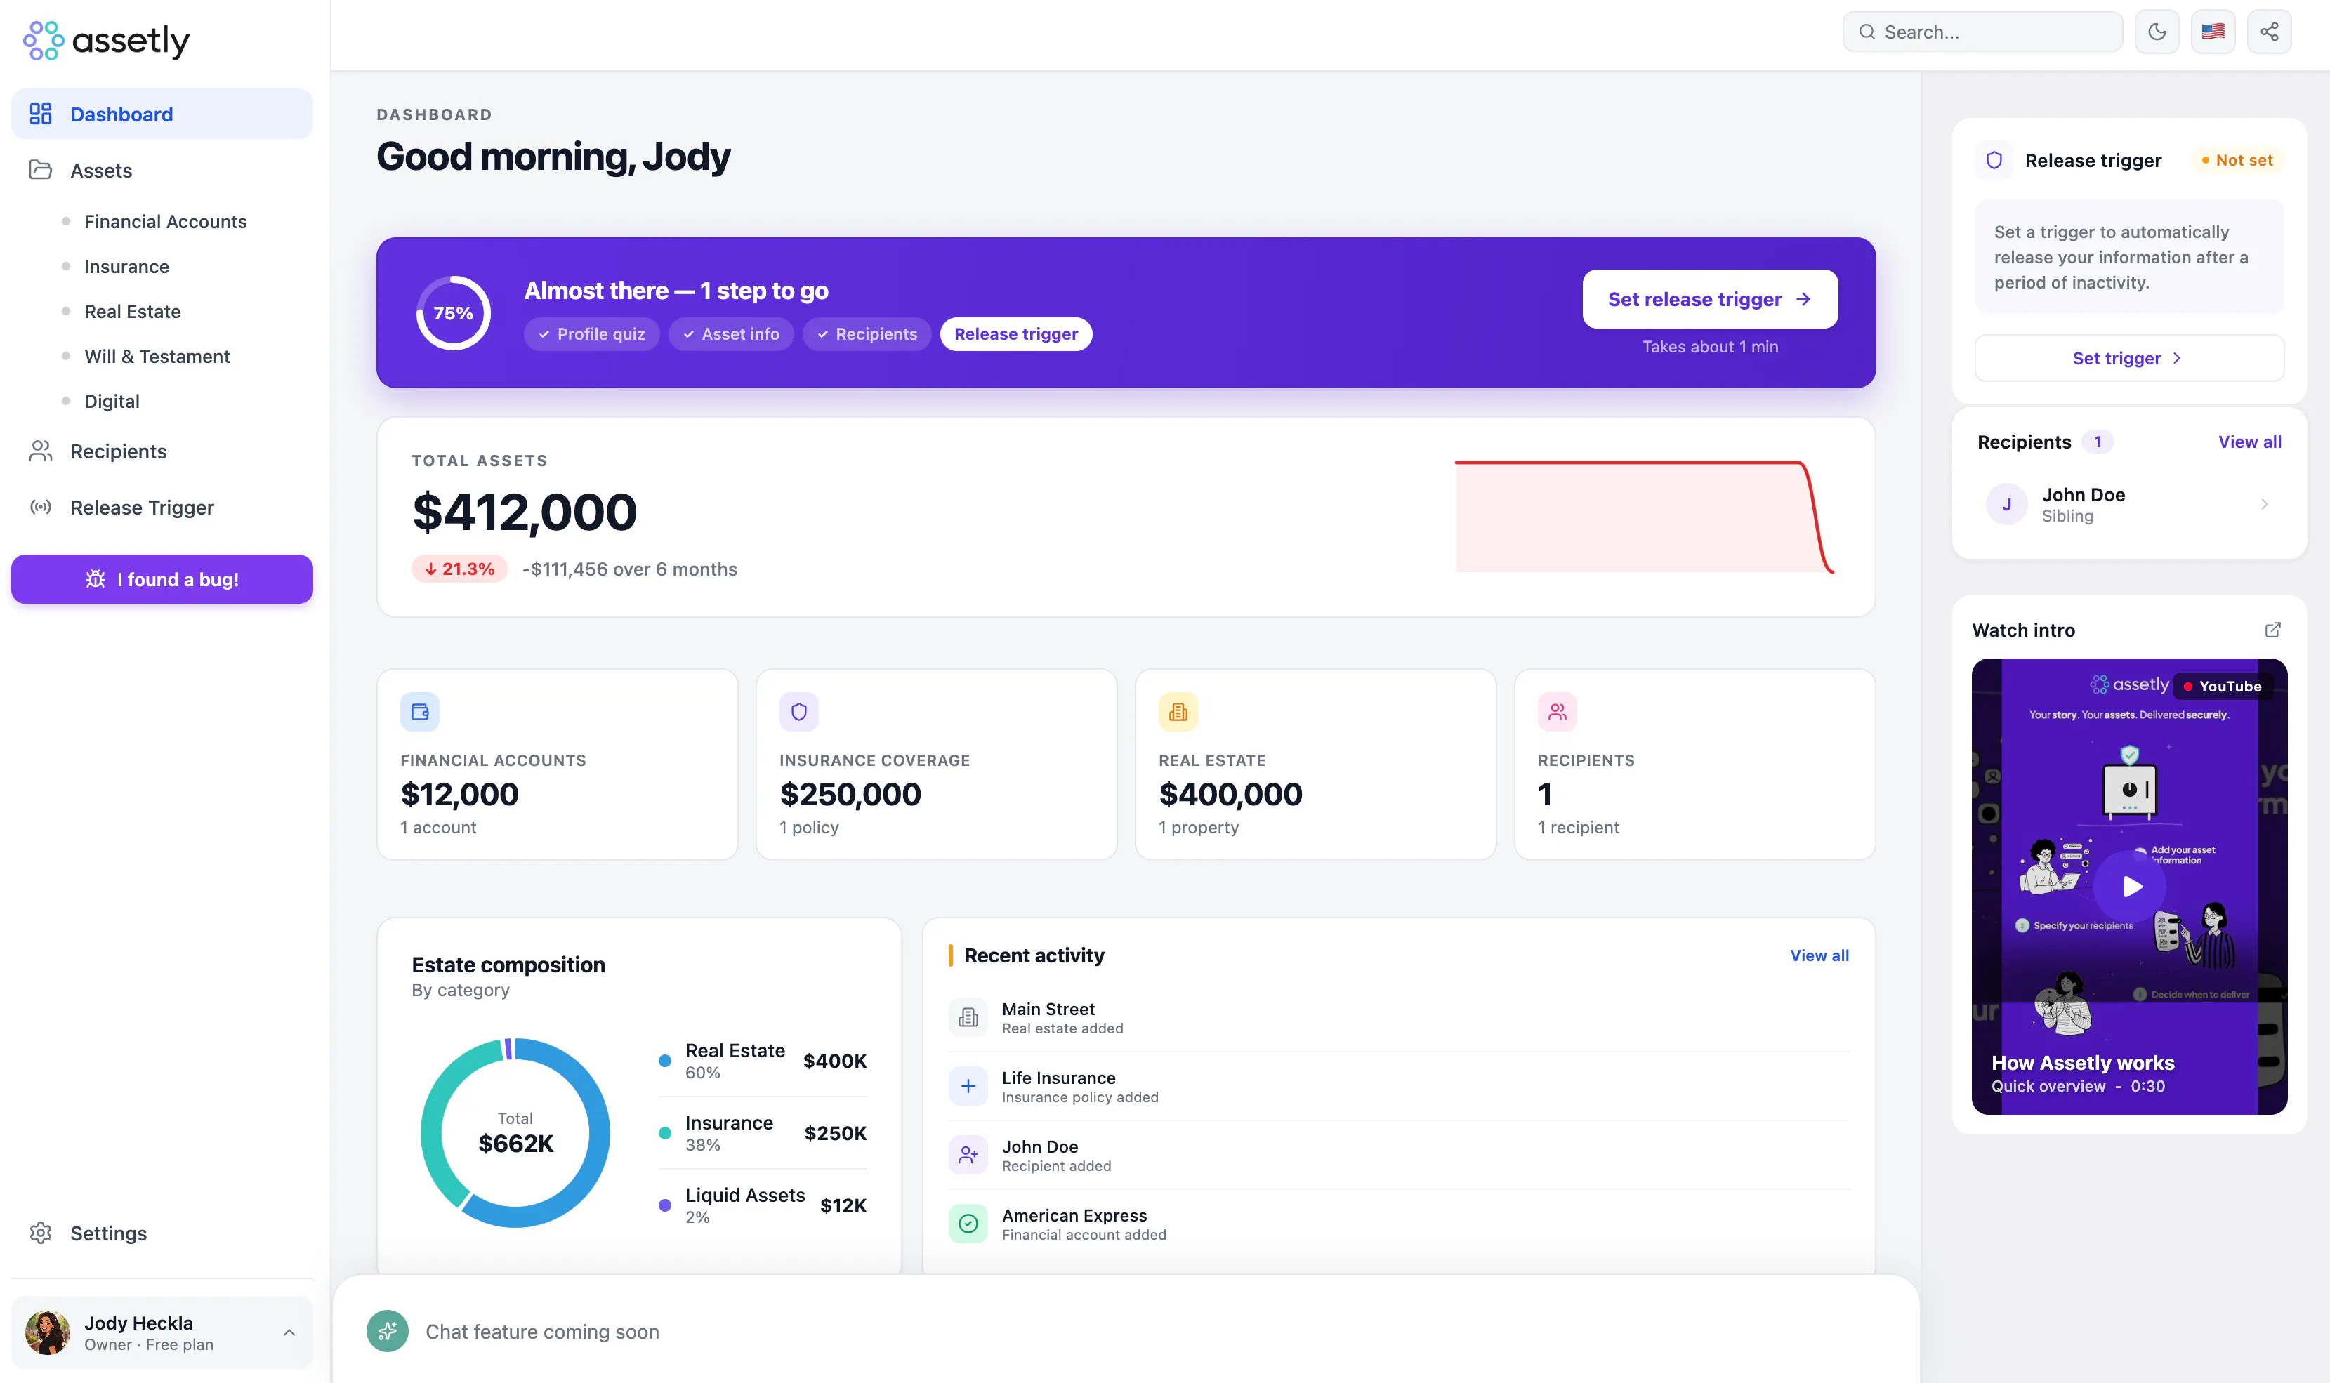This screenshot has width=2330, height=1383.
Task: Play the How Assetly works video
Action: [2131, 886]
